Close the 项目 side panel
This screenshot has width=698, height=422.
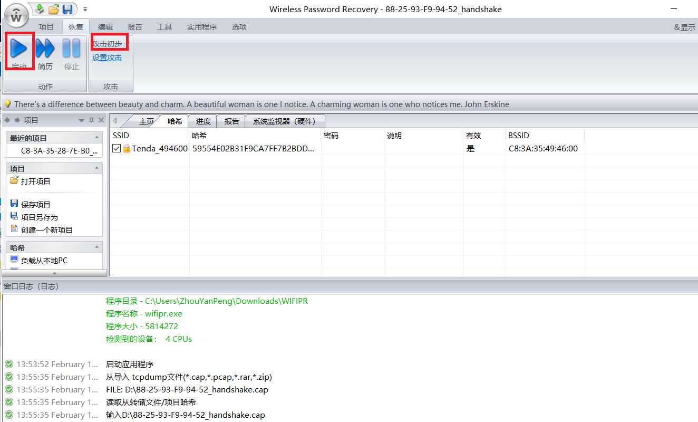point(101,120)
